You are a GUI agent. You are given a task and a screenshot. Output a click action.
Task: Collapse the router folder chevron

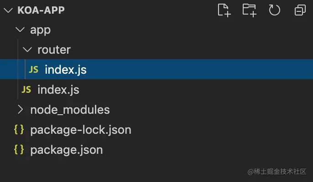[27, 50]
